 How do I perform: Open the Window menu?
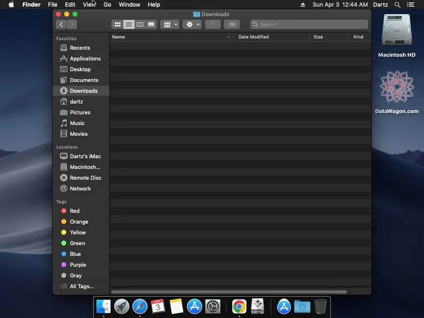(130, 5)
